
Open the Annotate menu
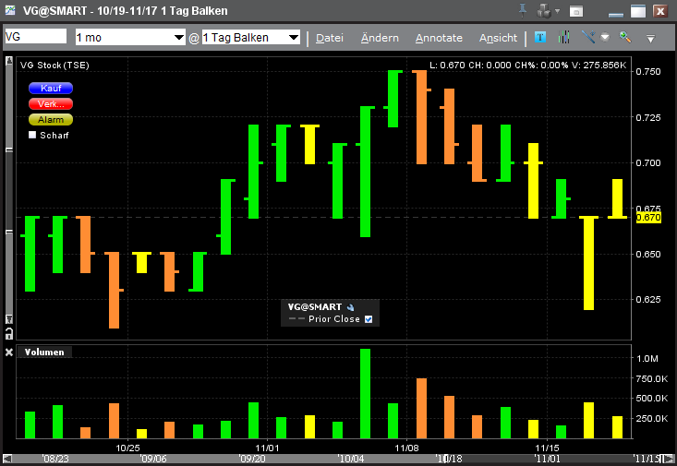pos(439,38)
